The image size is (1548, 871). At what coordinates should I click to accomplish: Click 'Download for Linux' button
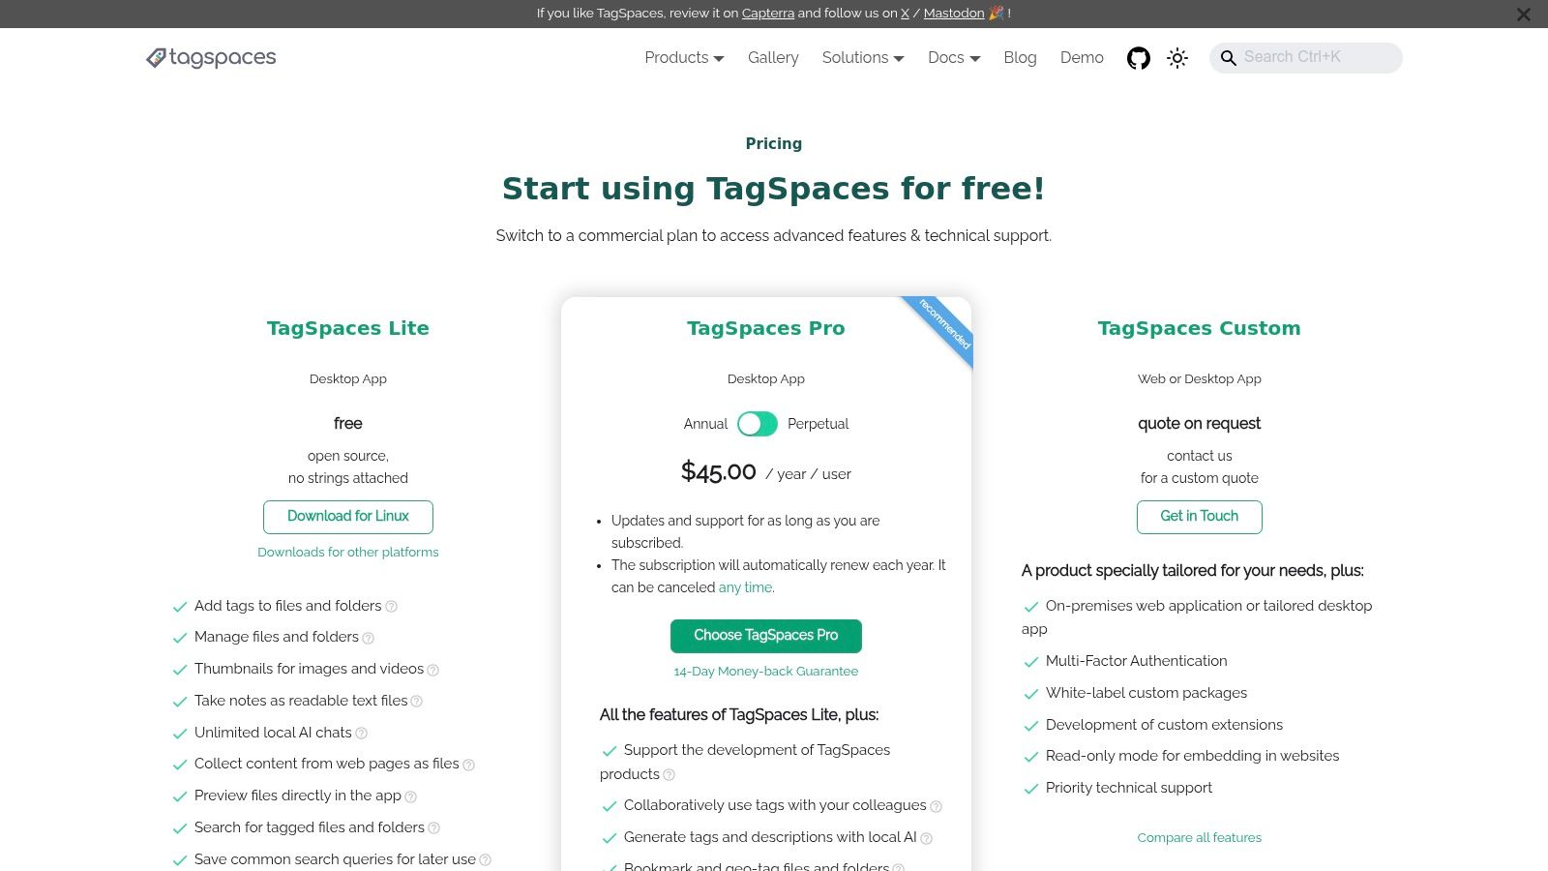347,517
